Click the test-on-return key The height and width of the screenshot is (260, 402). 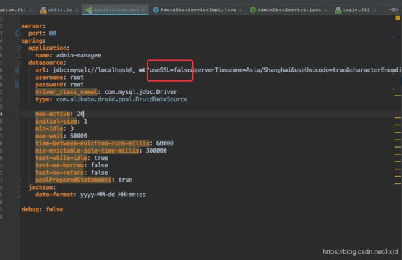coord(59,172)
